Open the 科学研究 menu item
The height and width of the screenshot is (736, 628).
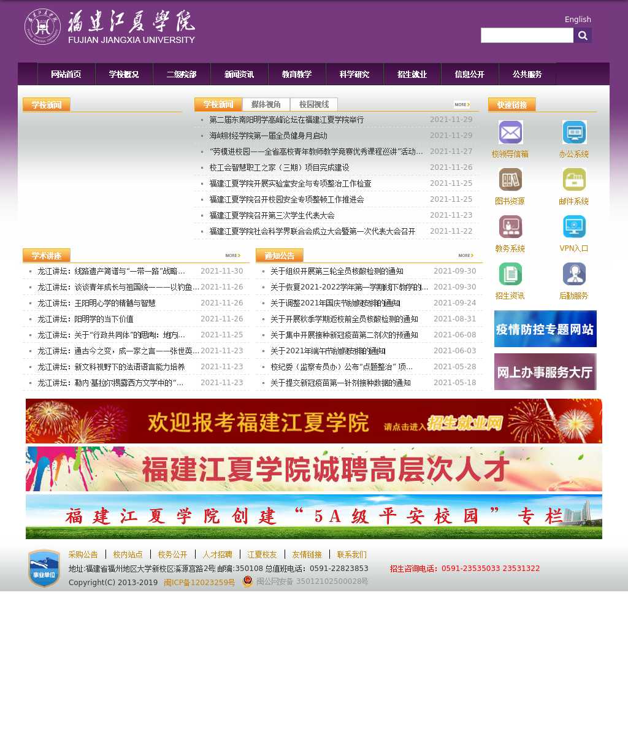click(354, 74)
